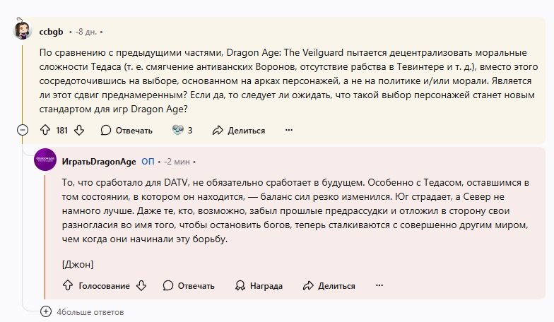Viewport: 554px width, 322px height.
Task: Click the share arrow on ccbgb's comment
Action: pos(218,130)
